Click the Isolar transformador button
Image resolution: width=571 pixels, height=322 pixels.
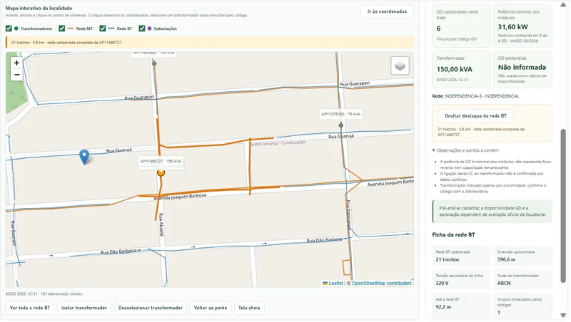(84, 308)
